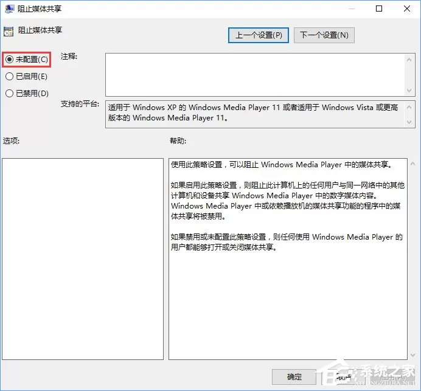Screen dimensions: 421x391
Task: Click help paragraph starting 如果禁用或未配置
Action: [x=287, y=242]
